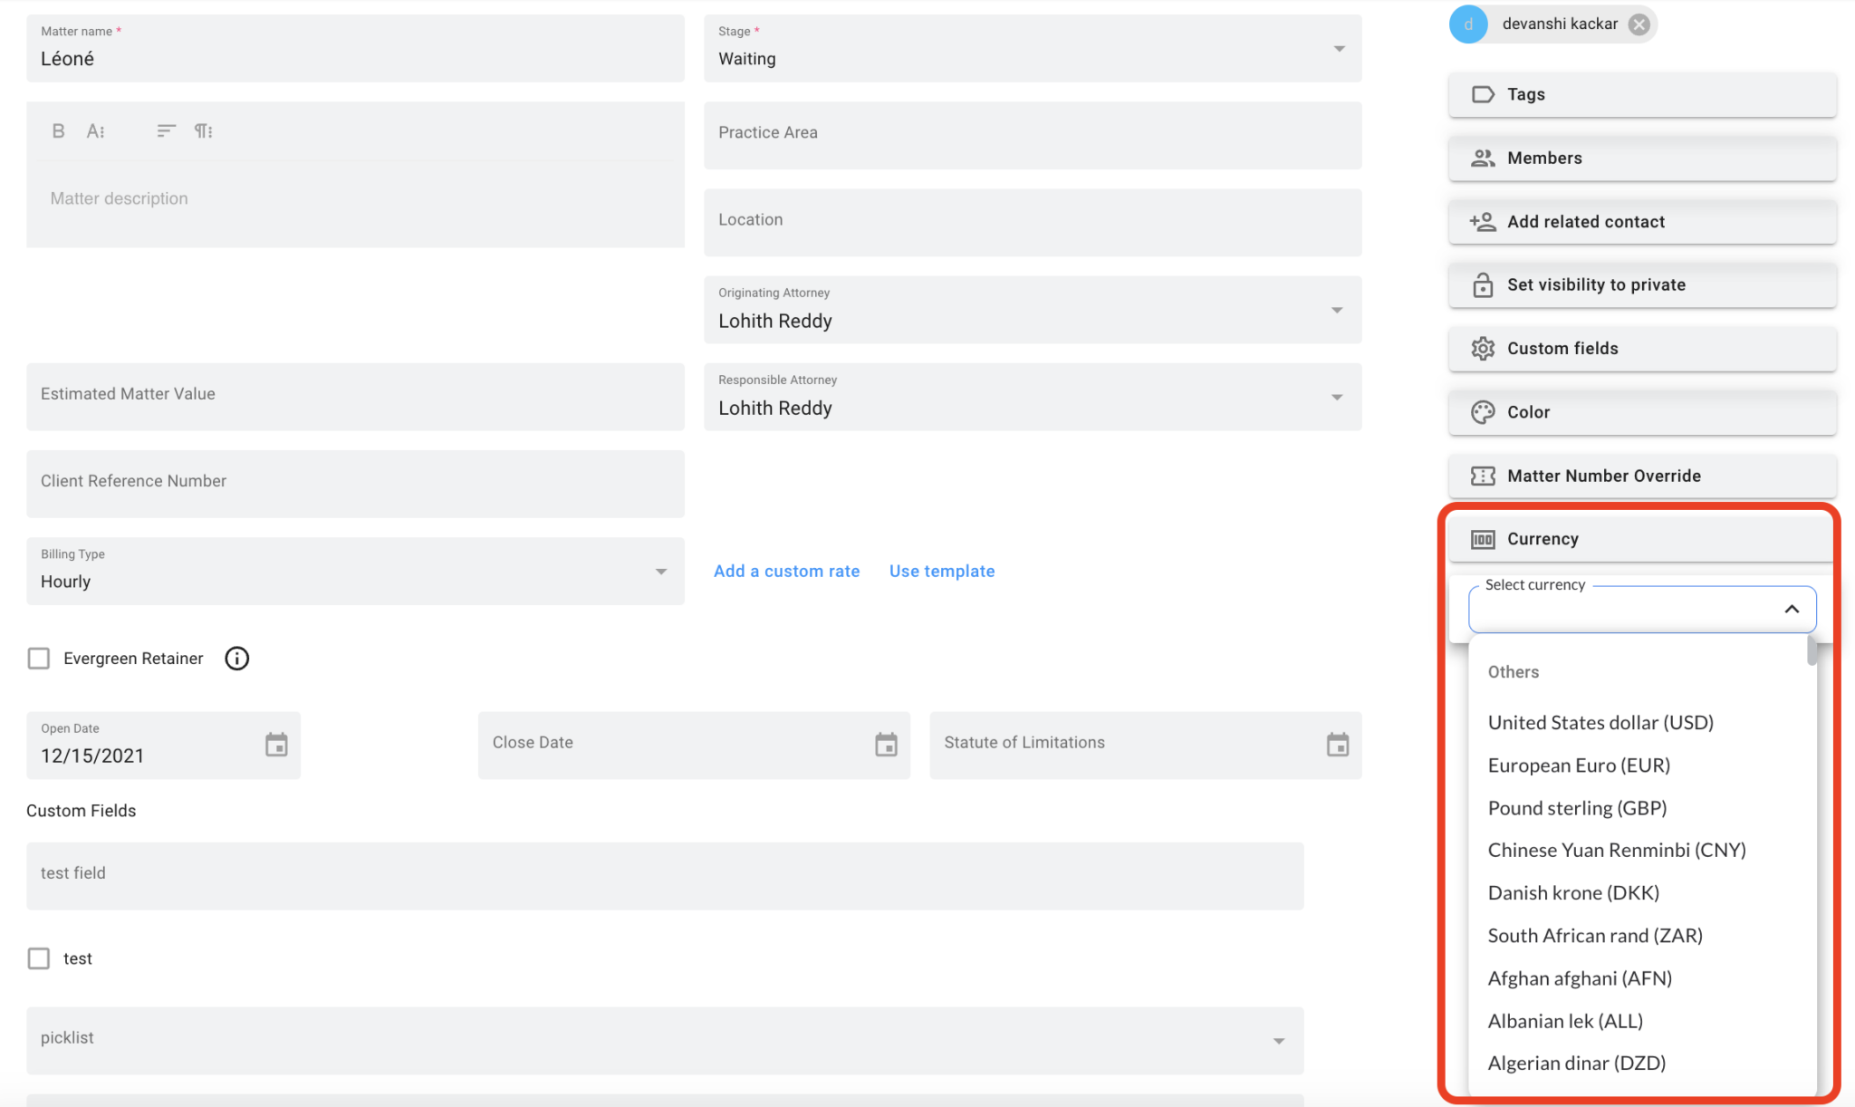Select Pound sterling (GBP) from list
This screenshot has height=1107, width=1855.
[1577, 808]
